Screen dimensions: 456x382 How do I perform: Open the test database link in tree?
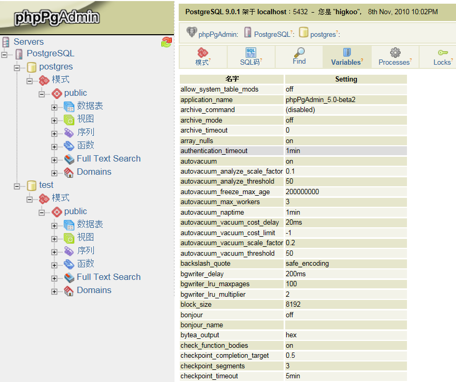click(46, 185)
